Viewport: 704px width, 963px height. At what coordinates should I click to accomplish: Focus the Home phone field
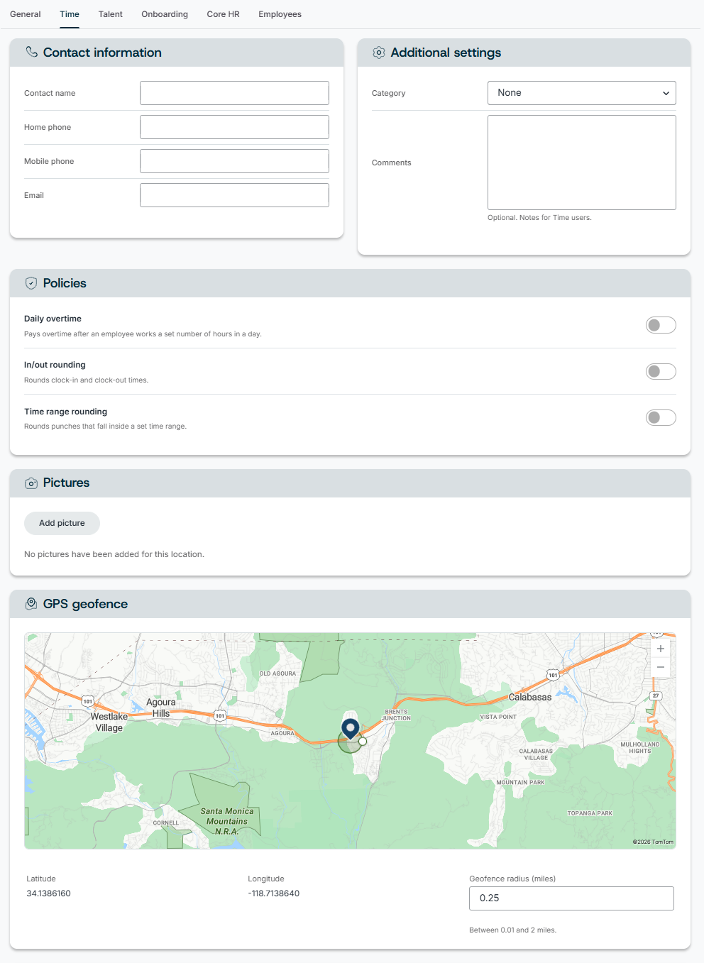(x=234, y=127)
